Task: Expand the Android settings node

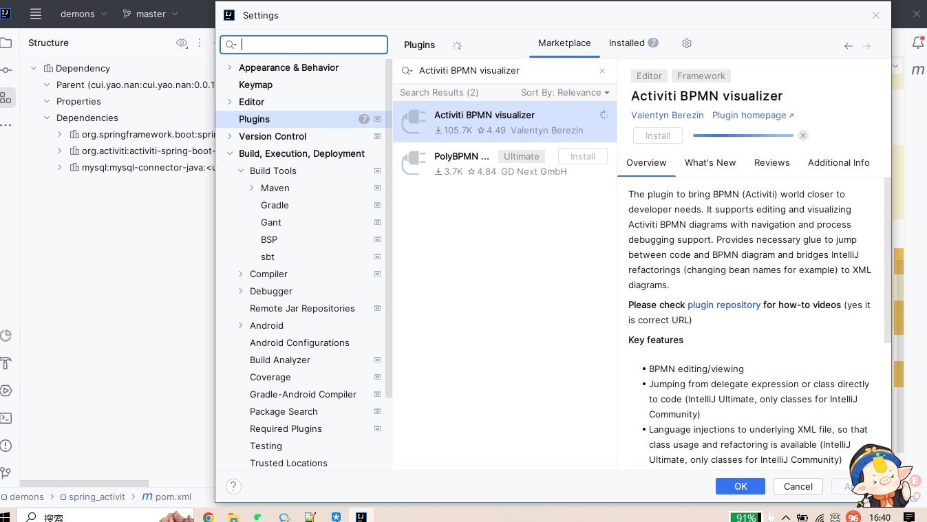Action: click(x=241, y=325)
